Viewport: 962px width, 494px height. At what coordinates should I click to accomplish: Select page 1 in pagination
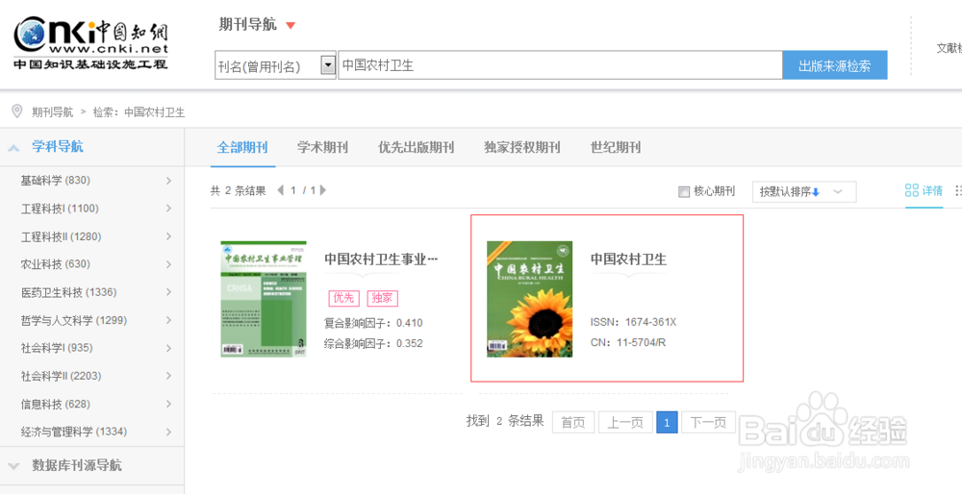pos(667,422)
